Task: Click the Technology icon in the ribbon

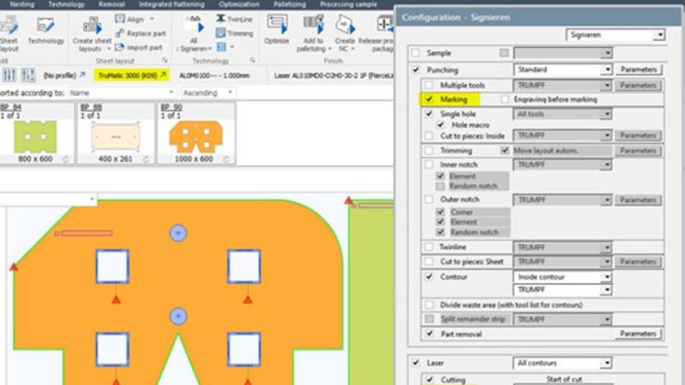Action: pyautogui.click(x=45, y=27)
